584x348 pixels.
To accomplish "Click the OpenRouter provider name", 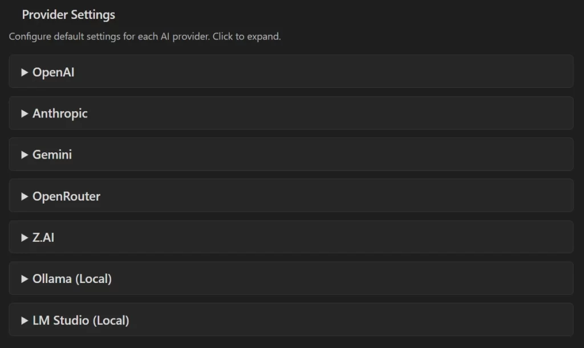I will (66, 196).
